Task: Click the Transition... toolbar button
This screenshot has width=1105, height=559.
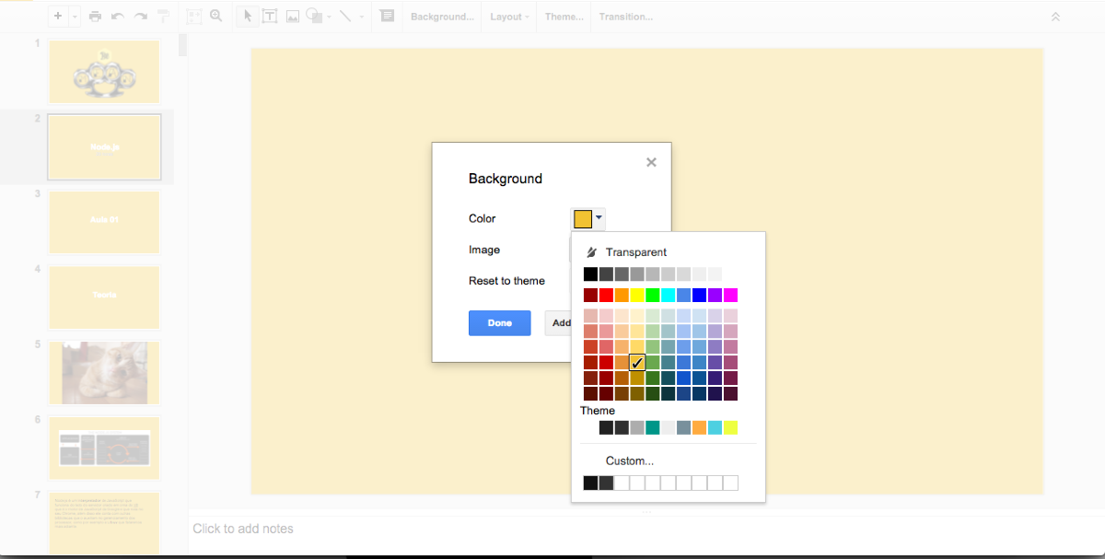Action: [625, 17]
